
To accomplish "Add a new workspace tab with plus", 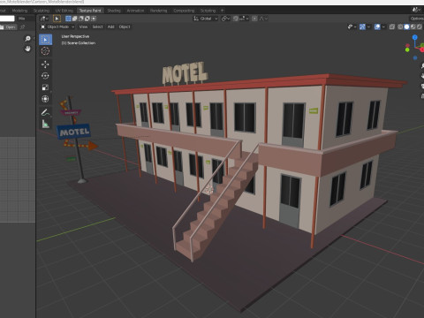I will coord(223,11).
